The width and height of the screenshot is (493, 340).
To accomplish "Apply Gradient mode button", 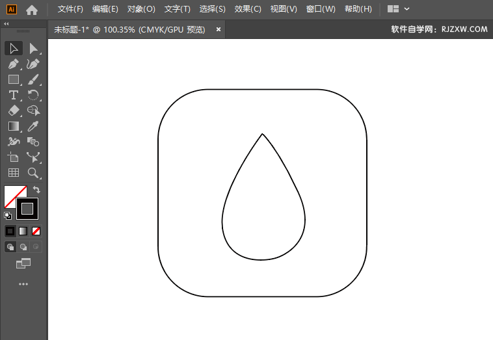I will click(23, 231).
